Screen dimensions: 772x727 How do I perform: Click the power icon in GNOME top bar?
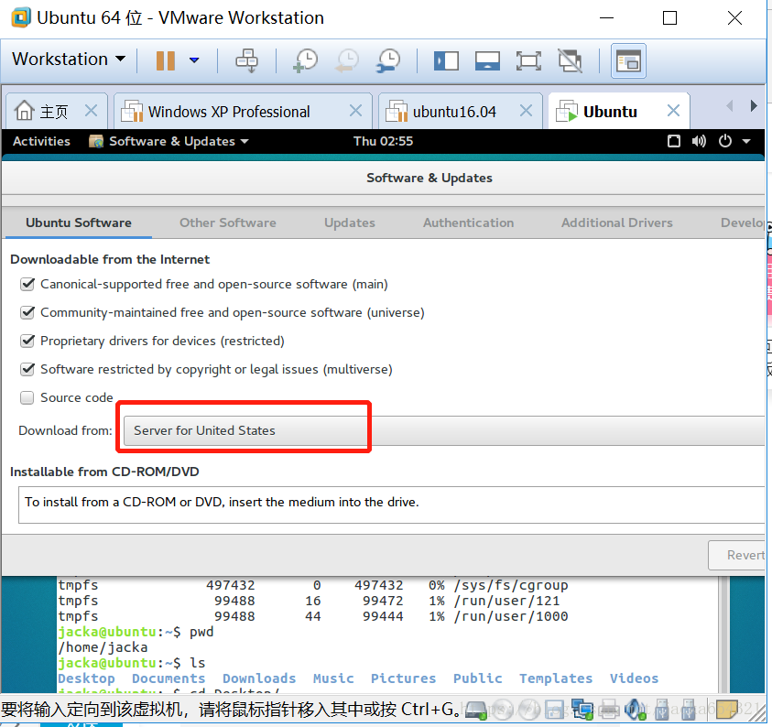coord(724,141)
